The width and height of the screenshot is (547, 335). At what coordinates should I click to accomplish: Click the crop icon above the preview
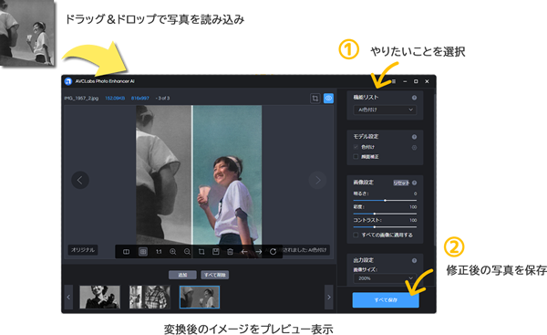pos(315,99)
